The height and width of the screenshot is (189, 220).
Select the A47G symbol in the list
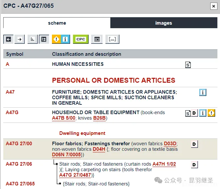pos(12,112)
